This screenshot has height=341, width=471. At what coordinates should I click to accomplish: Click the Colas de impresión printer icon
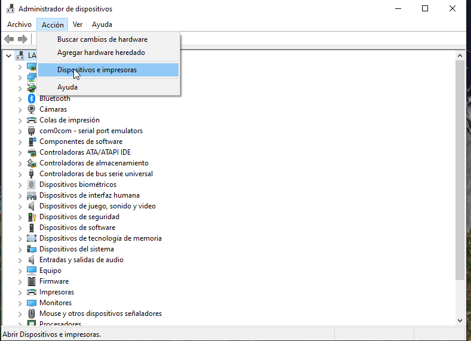click(32, 120)
